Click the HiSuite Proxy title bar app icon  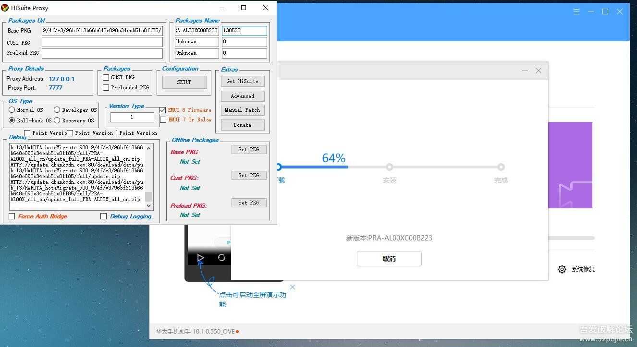point(5,8)
